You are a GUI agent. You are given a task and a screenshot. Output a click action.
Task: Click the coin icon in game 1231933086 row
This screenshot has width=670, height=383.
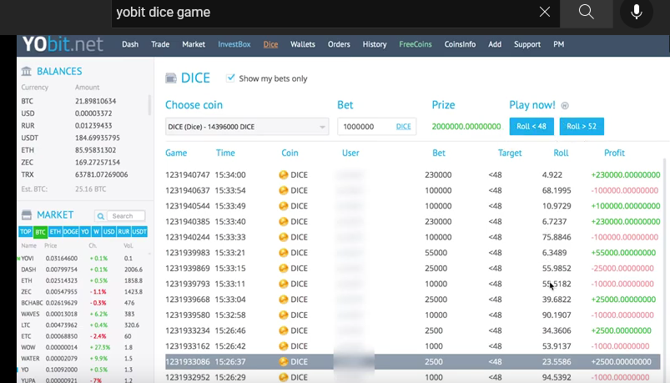(284, 361)
